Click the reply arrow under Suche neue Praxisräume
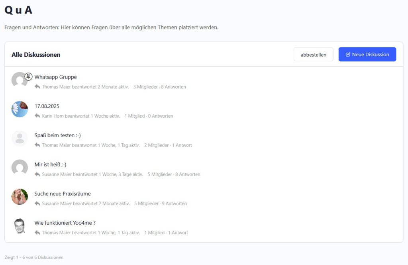 37,203
